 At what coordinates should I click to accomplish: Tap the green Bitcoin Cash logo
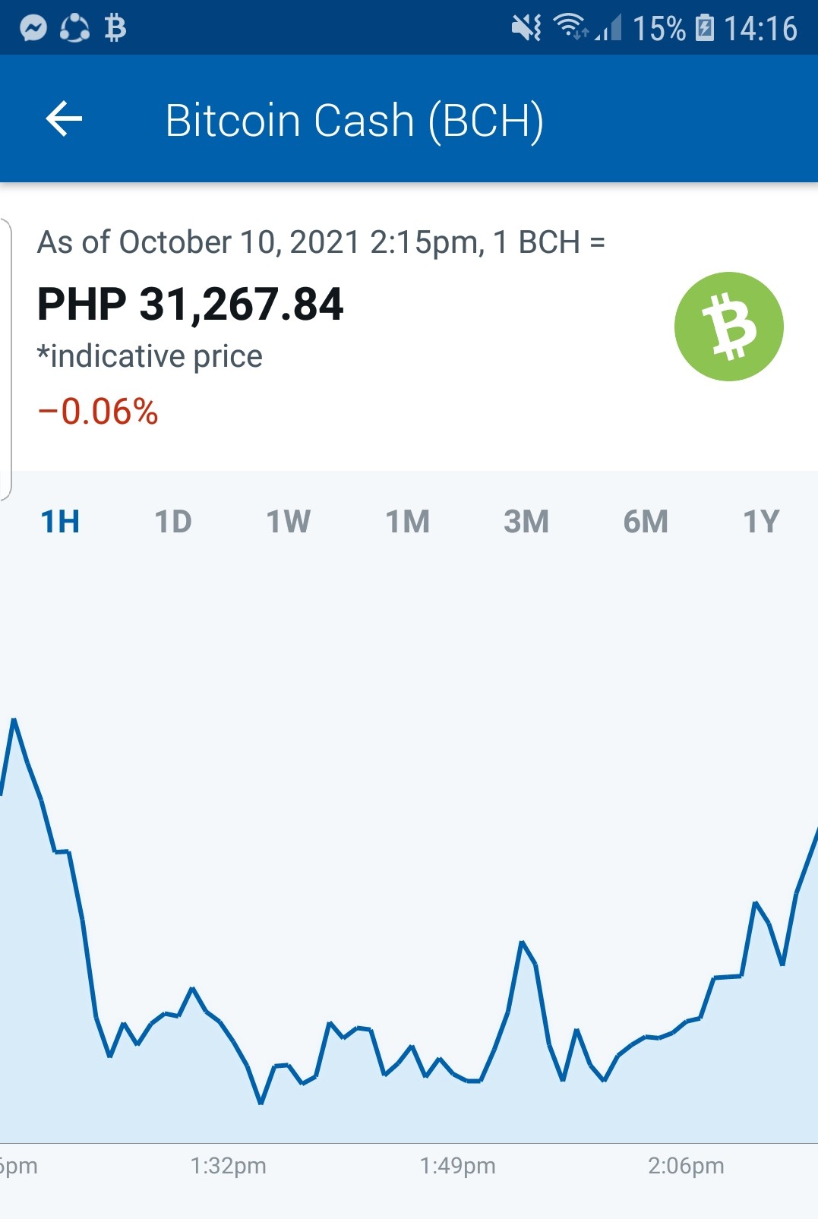click(x=729, y=327)
